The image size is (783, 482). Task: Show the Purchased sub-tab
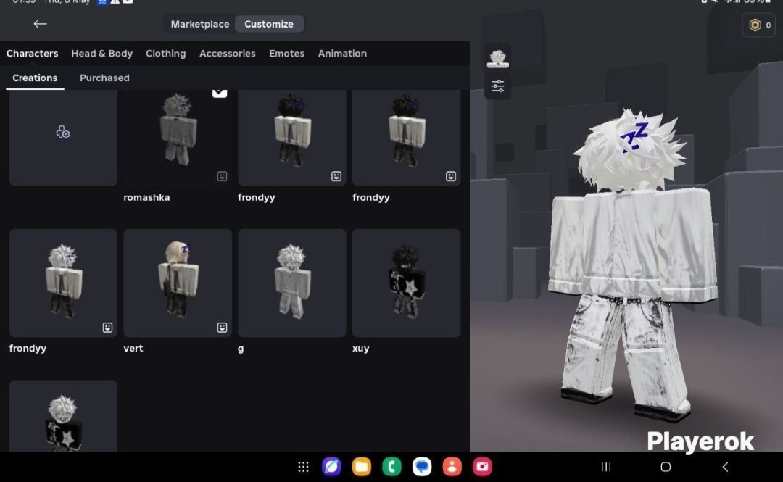pos(104,78)
